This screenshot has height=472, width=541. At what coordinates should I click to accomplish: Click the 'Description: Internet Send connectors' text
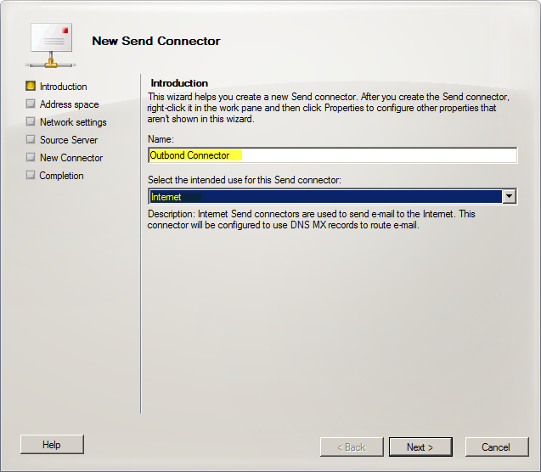(x=311, y=220)
